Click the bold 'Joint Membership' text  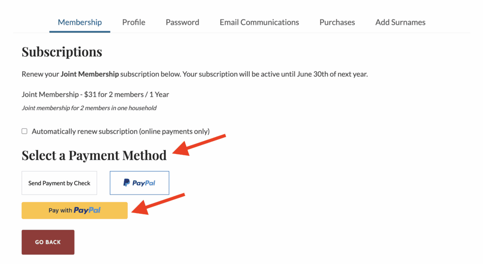pos(90,74)
